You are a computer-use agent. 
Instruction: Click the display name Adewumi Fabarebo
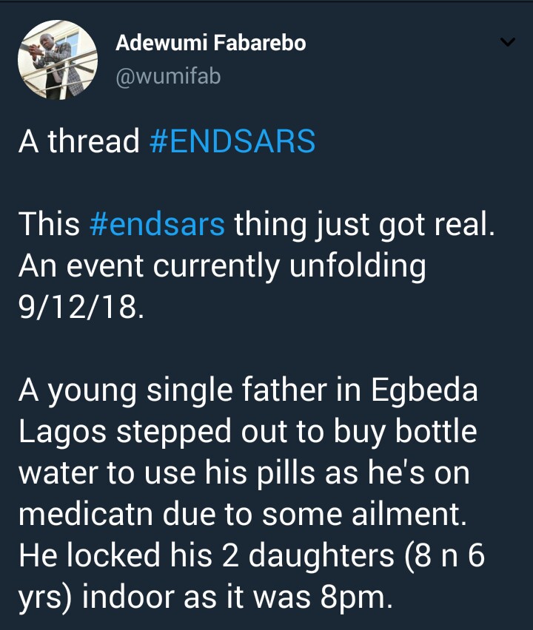210,44
